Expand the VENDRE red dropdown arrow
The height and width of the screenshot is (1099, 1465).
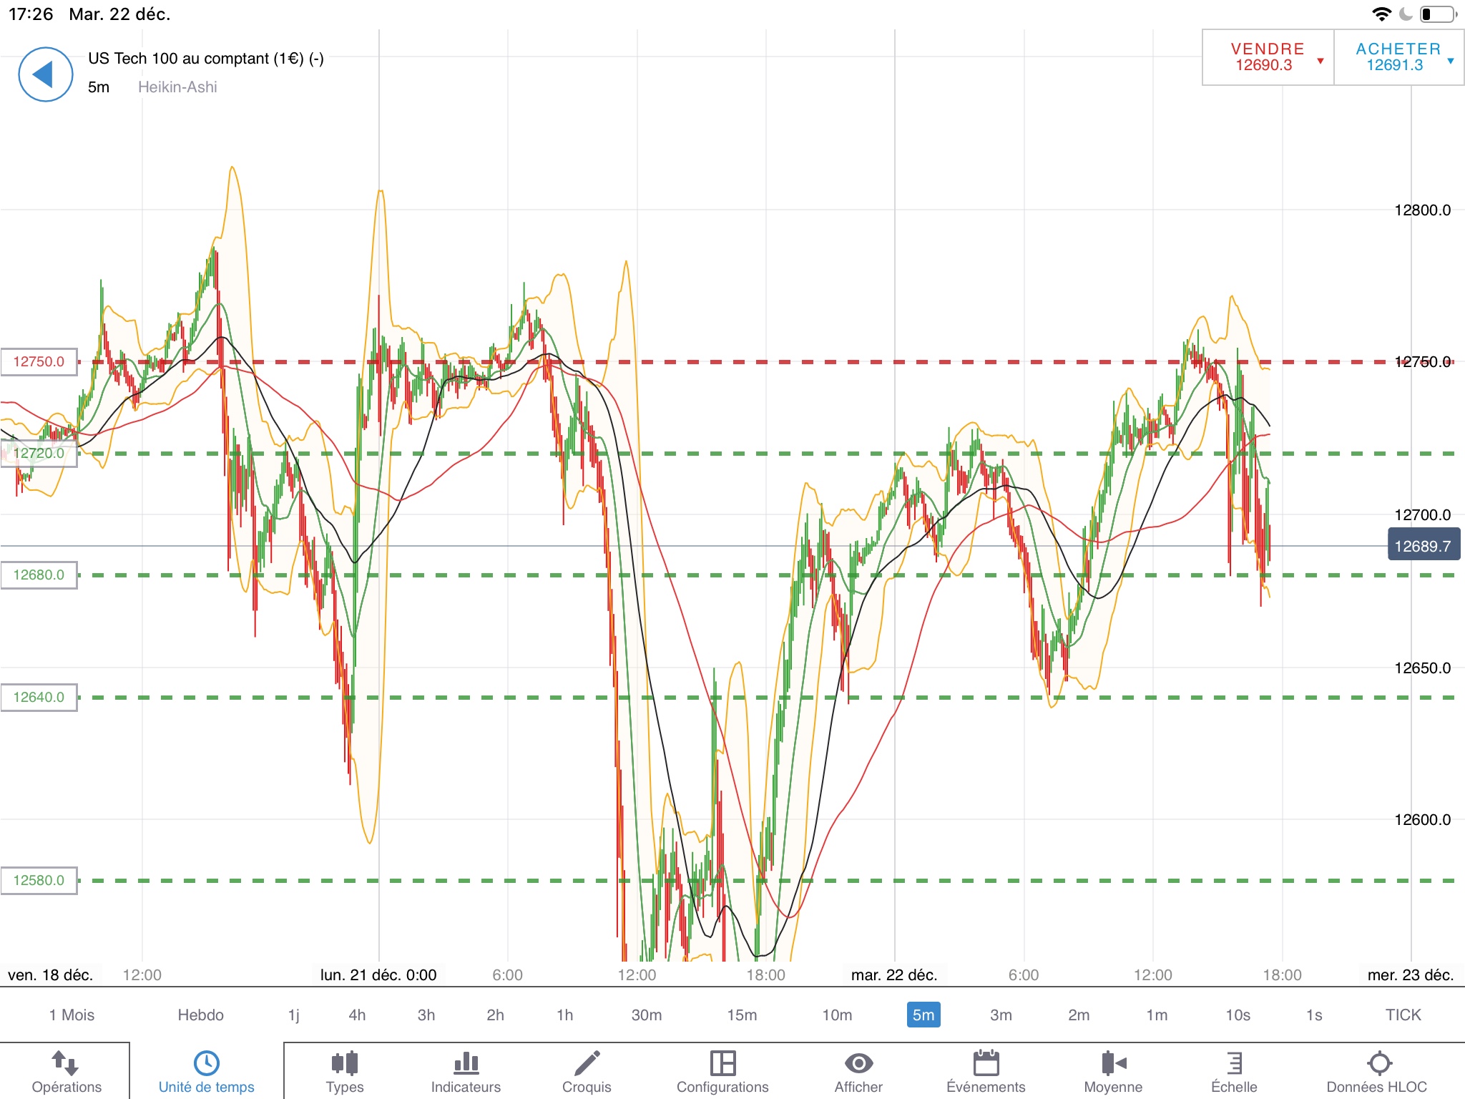(1321, 61)
